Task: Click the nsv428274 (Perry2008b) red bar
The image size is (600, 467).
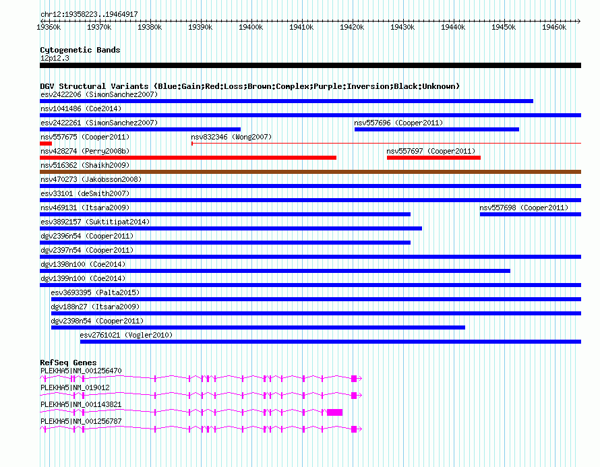Action: pos(188,158)
